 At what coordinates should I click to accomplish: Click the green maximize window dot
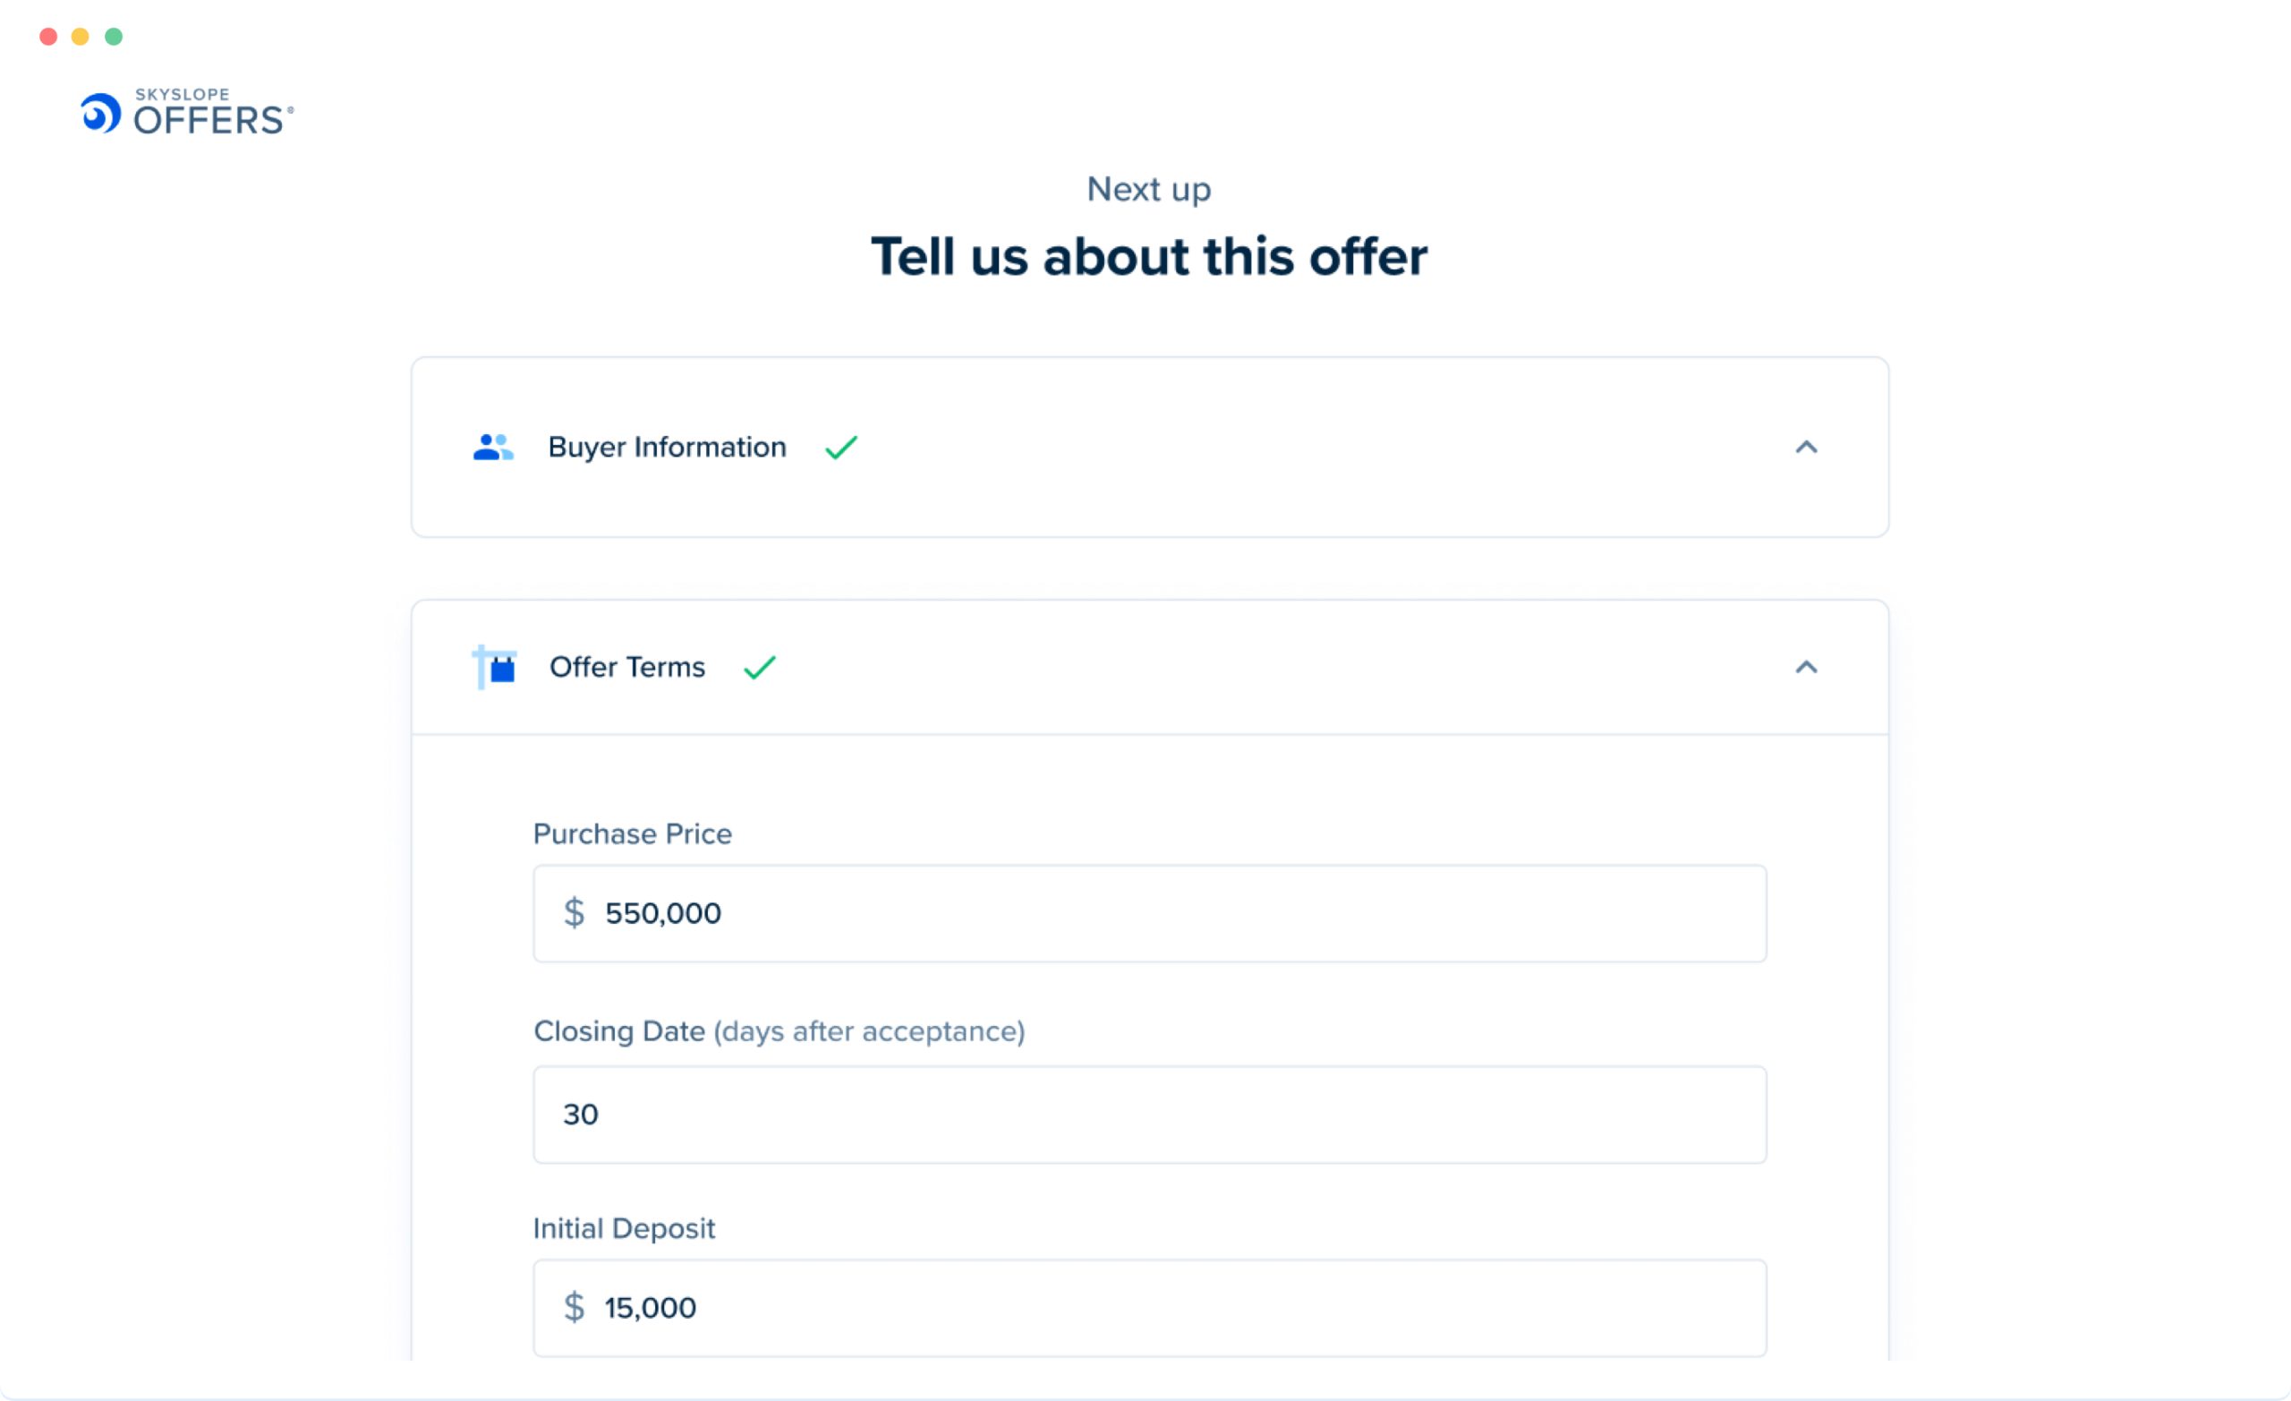114,37
